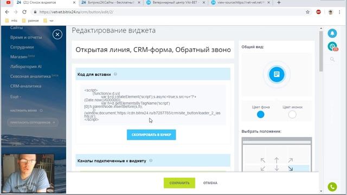Open a new browser tab with plus
Viewport: 347px width, 195px height.
(279, 2)
